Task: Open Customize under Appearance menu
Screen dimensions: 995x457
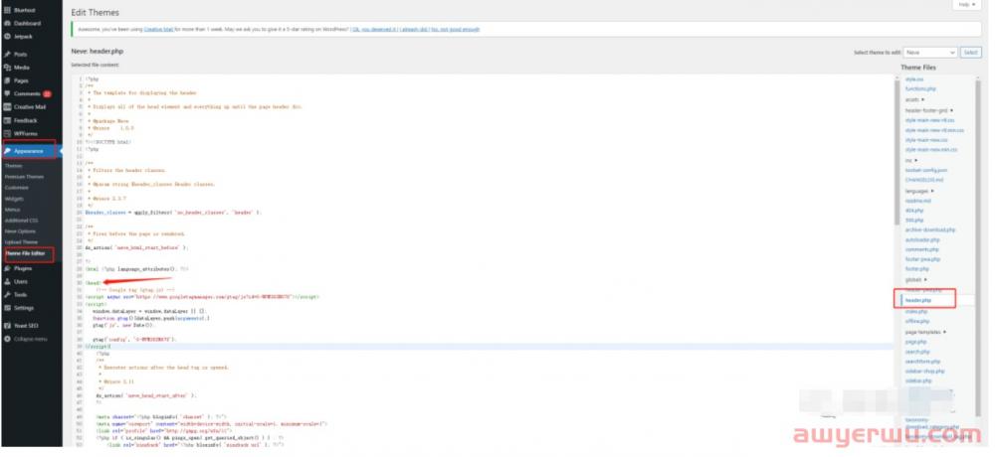Action: coord(16,187)
